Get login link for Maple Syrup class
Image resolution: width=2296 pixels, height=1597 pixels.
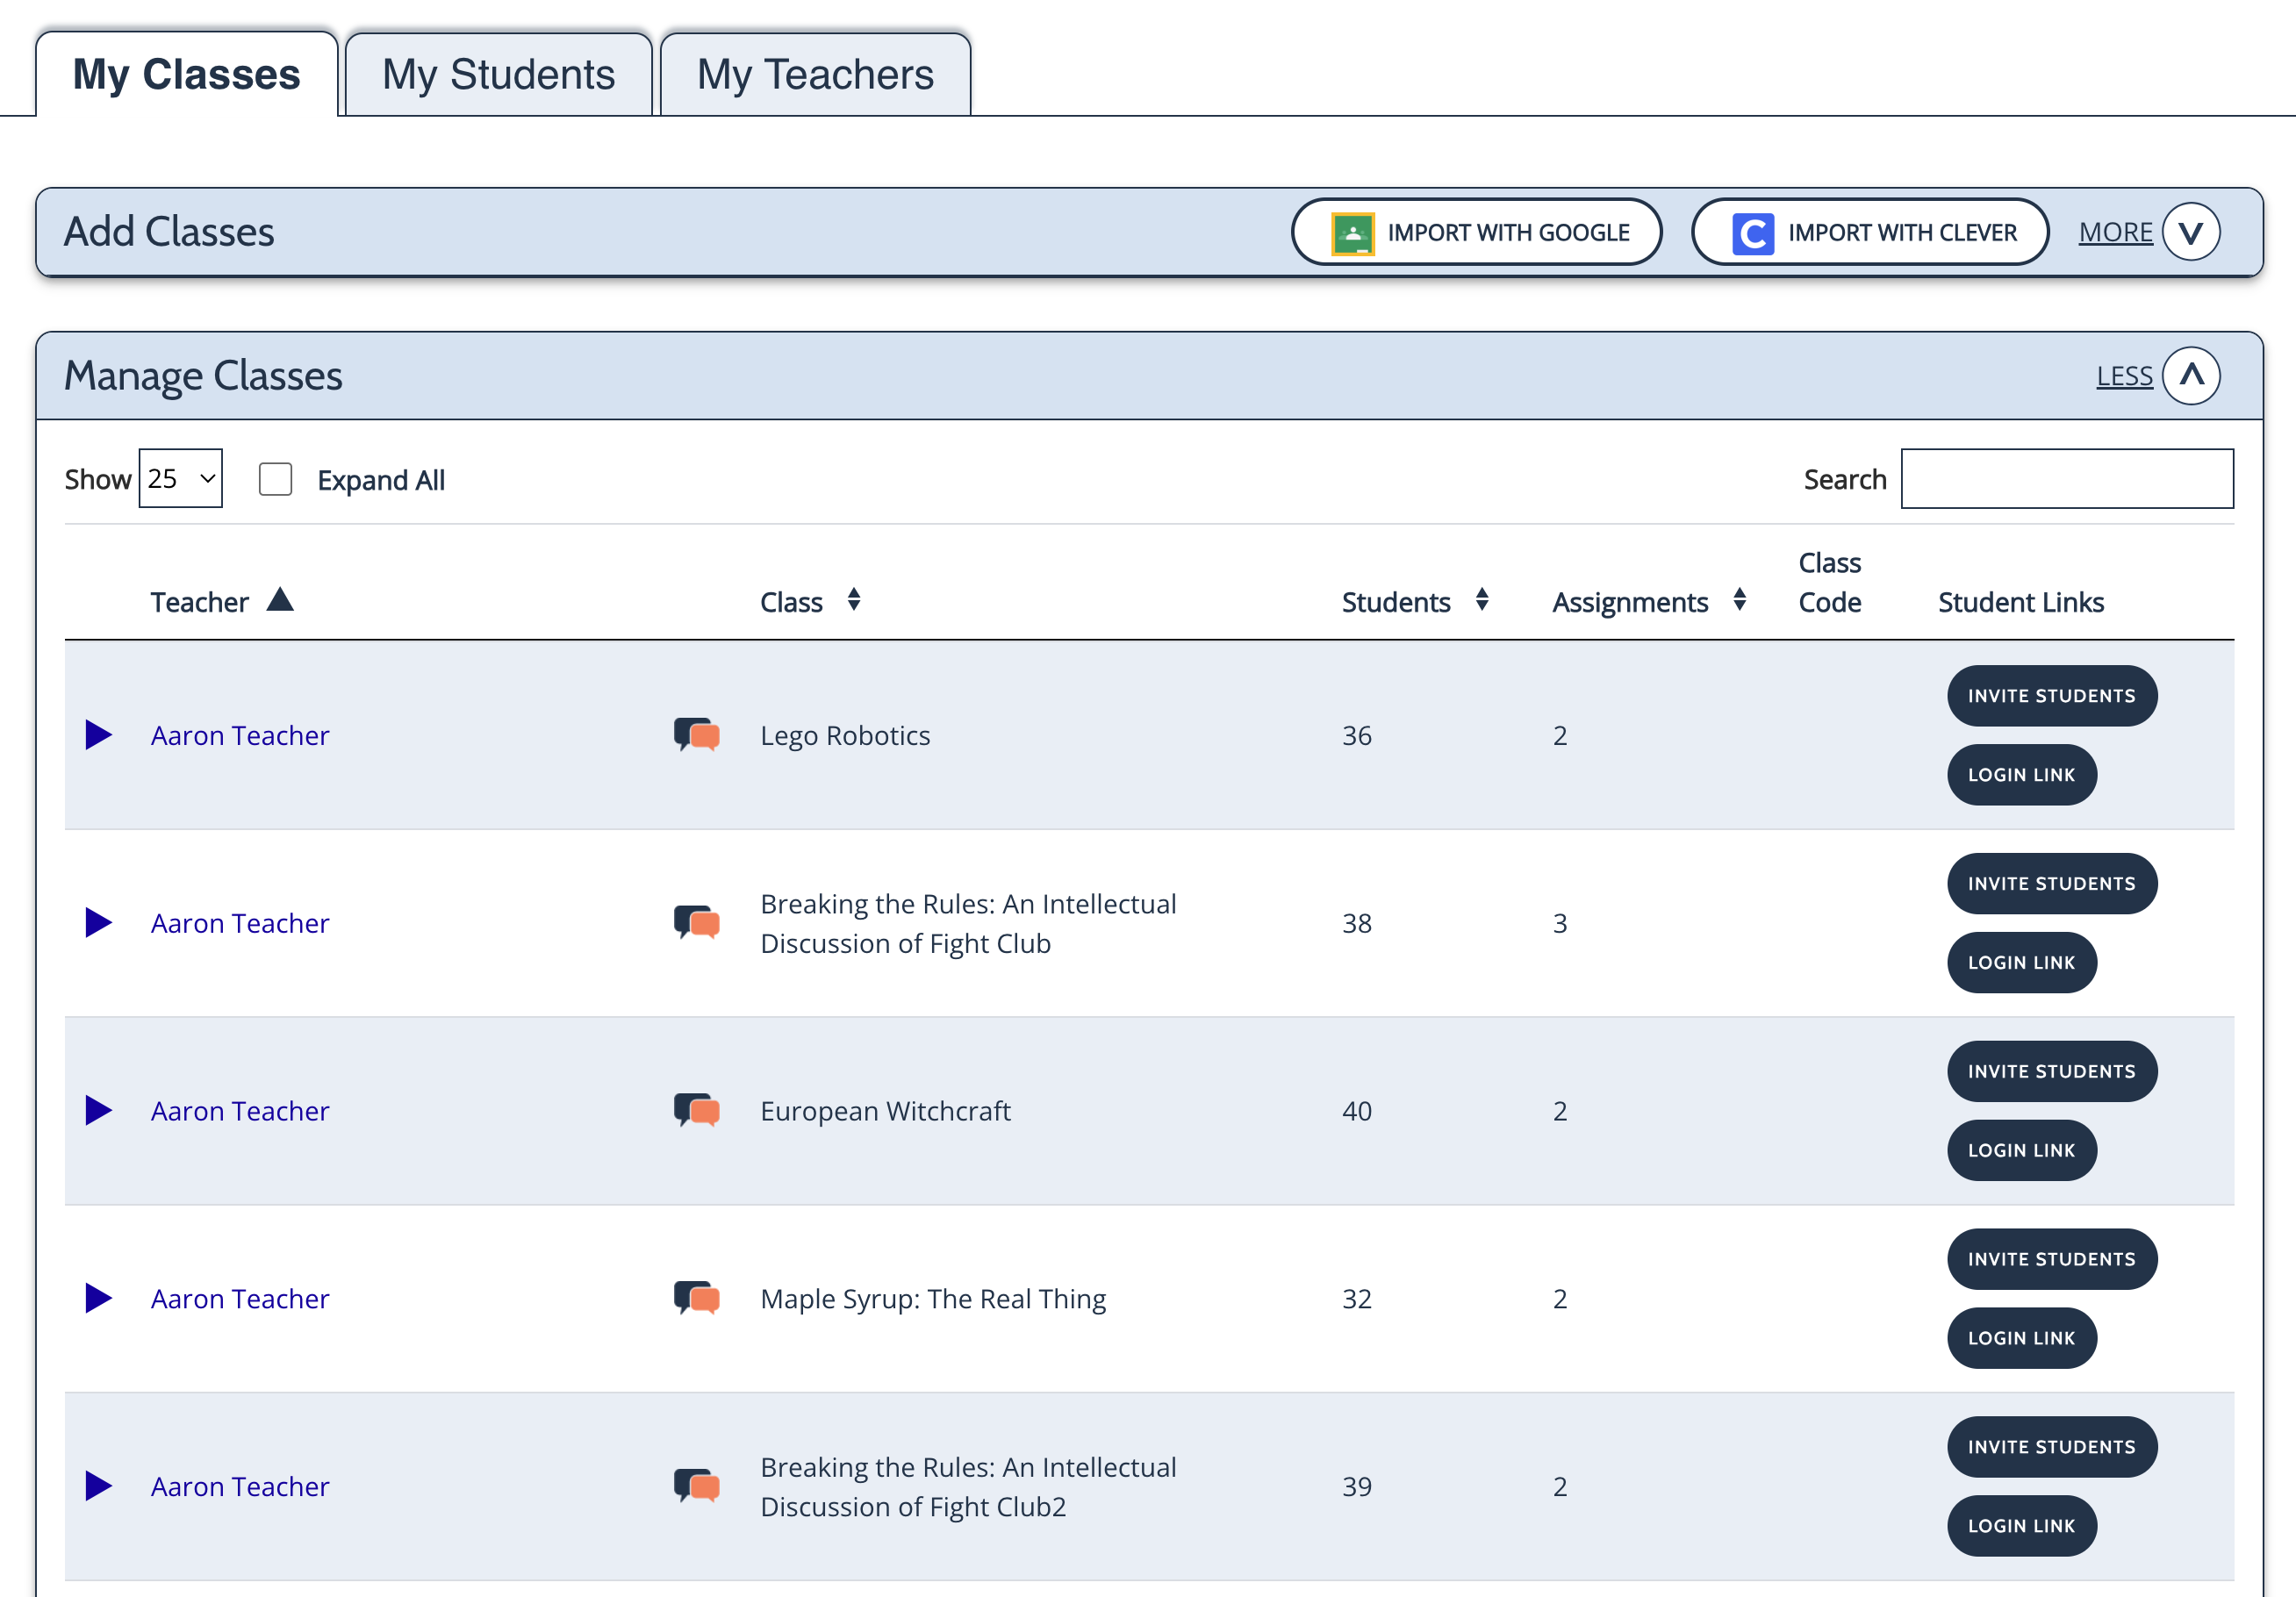pyautogui.click(x=2022, y=1338)
